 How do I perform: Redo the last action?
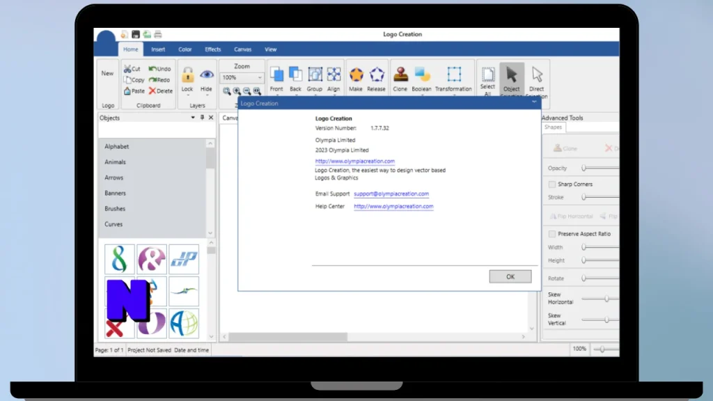pyautogui.click(x=159, y=79)
